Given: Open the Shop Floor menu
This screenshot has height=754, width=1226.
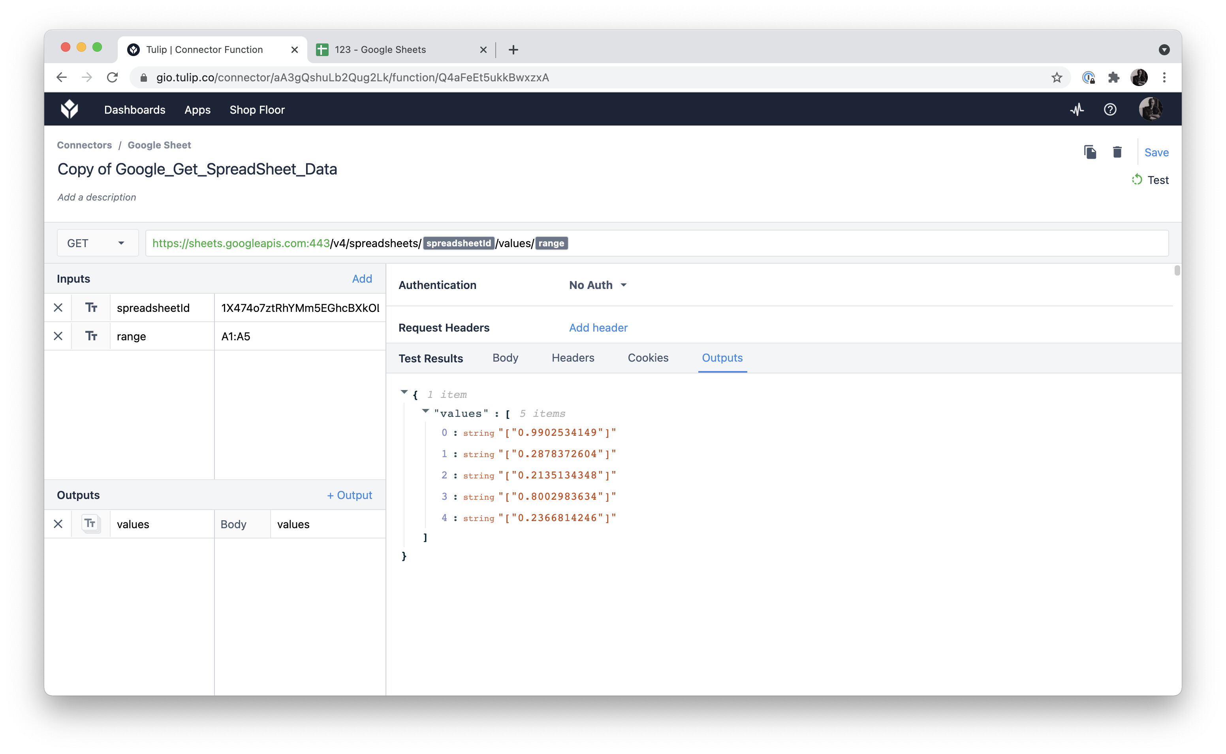Looking at the screenshot, I should pos(257,110).
